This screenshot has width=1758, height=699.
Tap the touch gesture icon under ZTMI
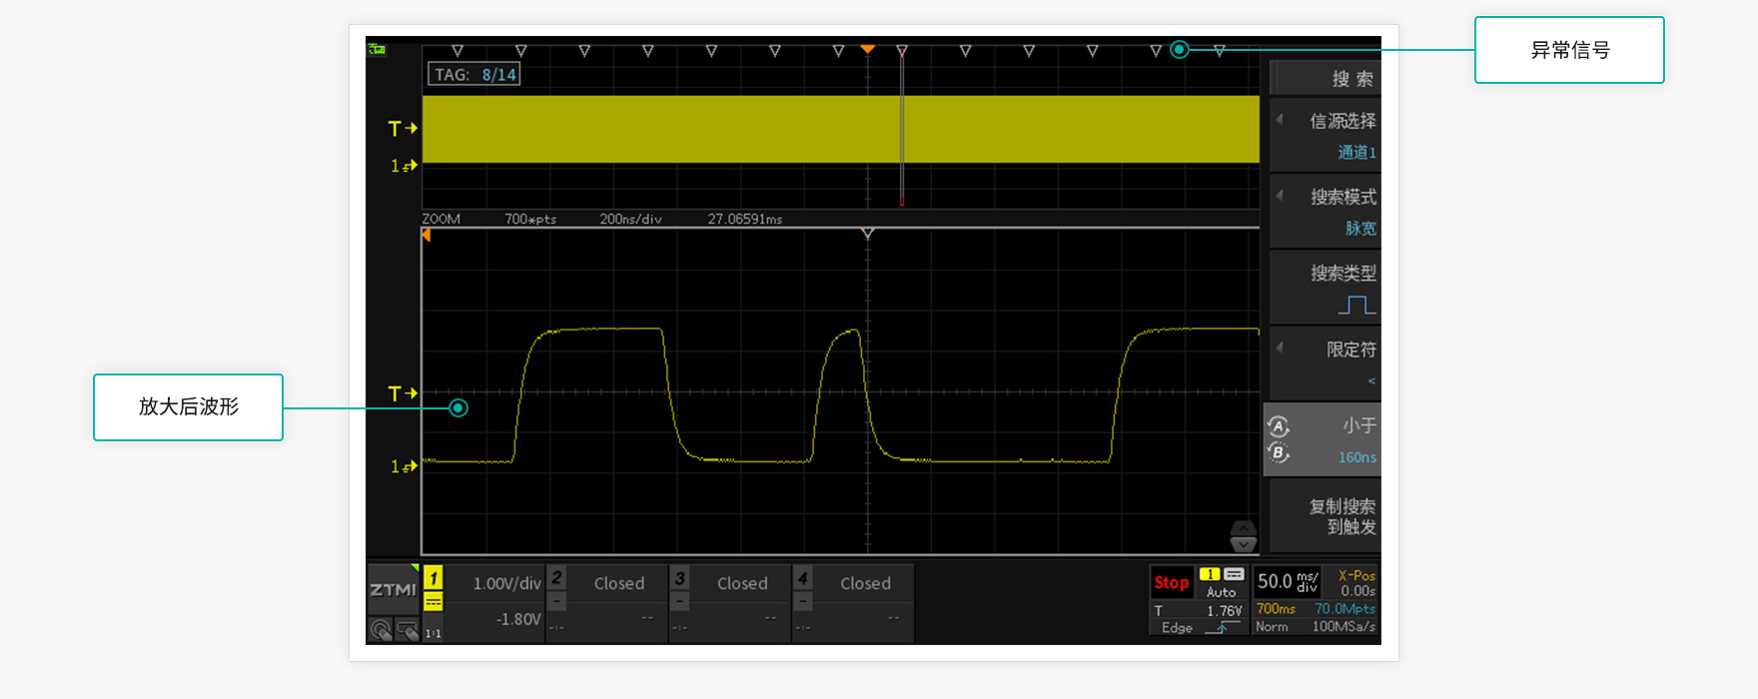tap(381, 630)
